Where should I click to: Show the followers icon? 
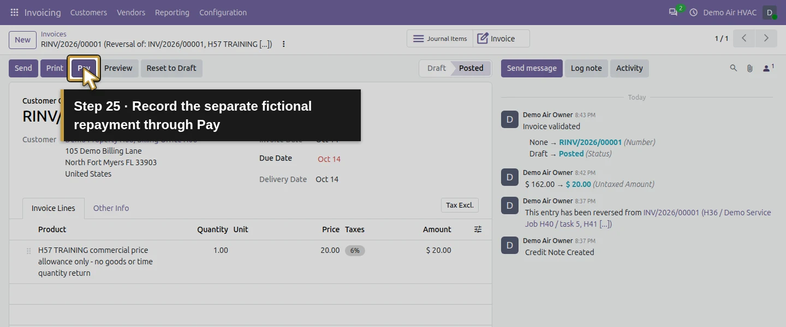(x=768, y=68)
